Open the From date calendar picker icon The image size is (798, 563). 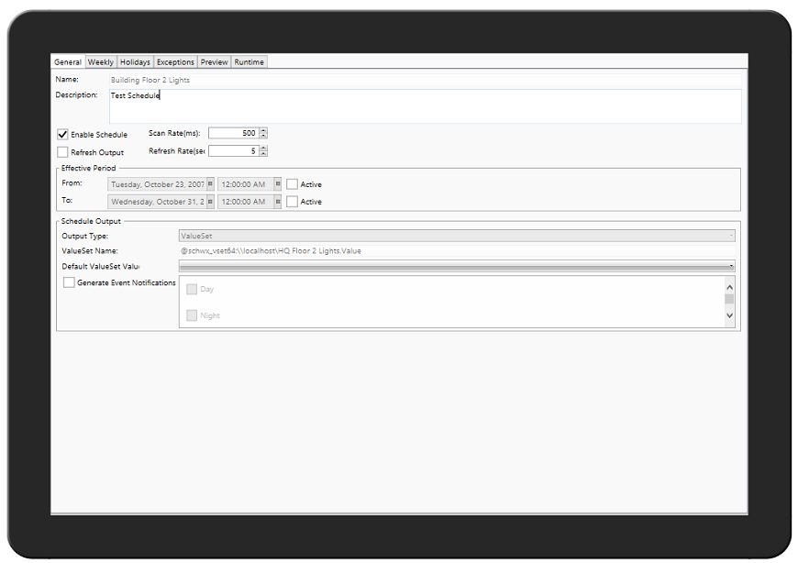tap(210, 184)
